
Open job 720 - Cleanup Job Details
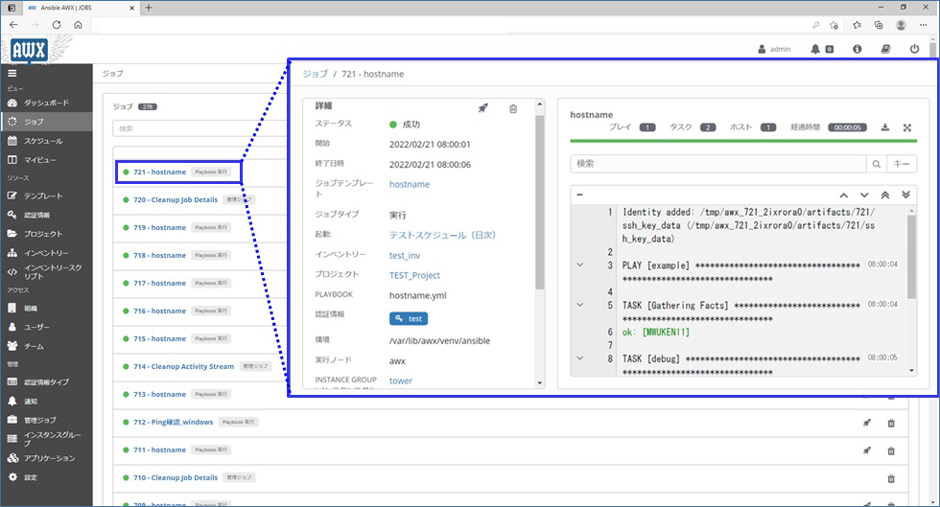(175, 199)
